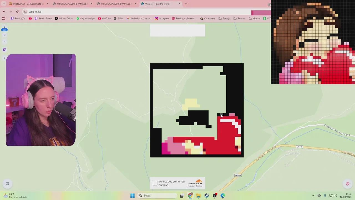
Task: Click the pixel-art reference image thumbnail
Action: (313, 42)
